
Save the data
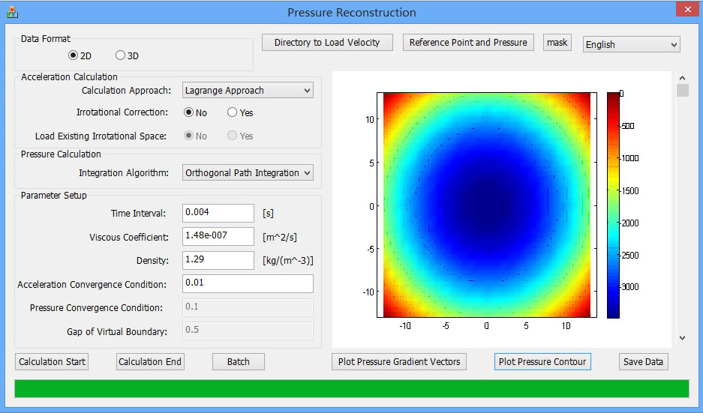643,361
